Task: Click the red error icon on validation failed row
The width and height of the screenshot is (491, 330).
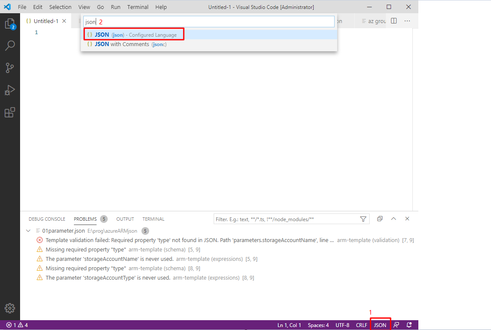Action: coord(40,240)
